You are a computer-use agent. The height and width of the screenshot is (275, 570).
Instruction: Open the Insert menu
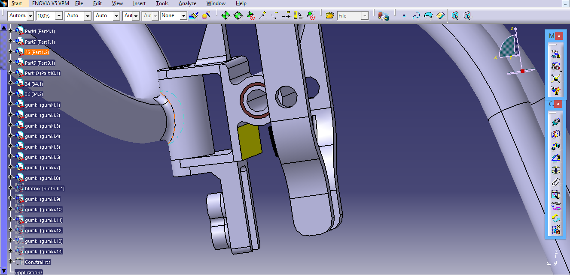coord(139,3)
